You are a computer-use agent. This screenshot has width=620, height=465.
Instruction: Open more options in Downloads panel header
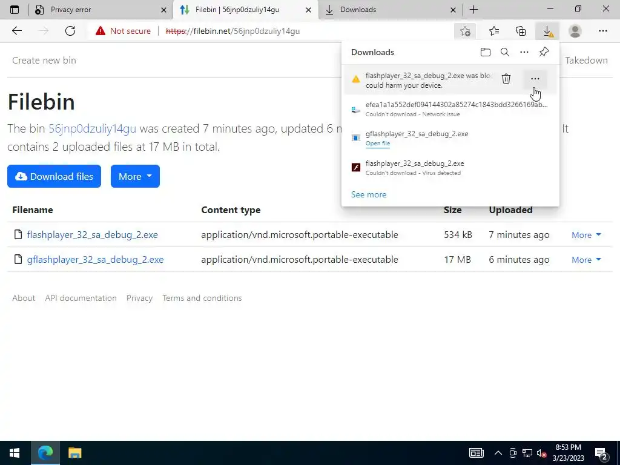click(524, 52)
